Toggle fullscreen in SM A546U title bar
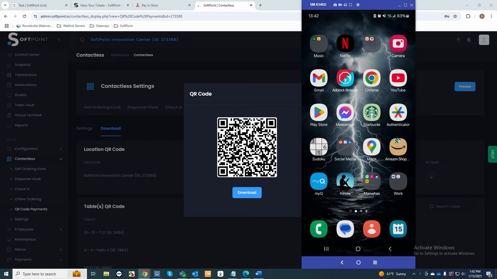 point(351,5)
